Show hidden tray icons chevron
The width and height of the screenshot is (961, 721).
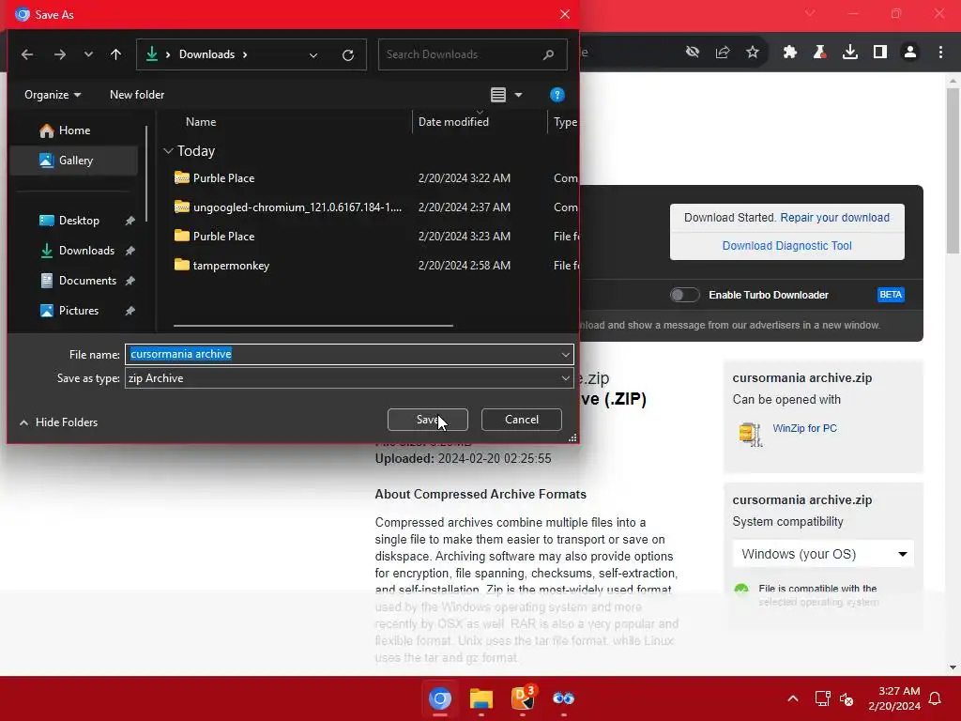792,698
